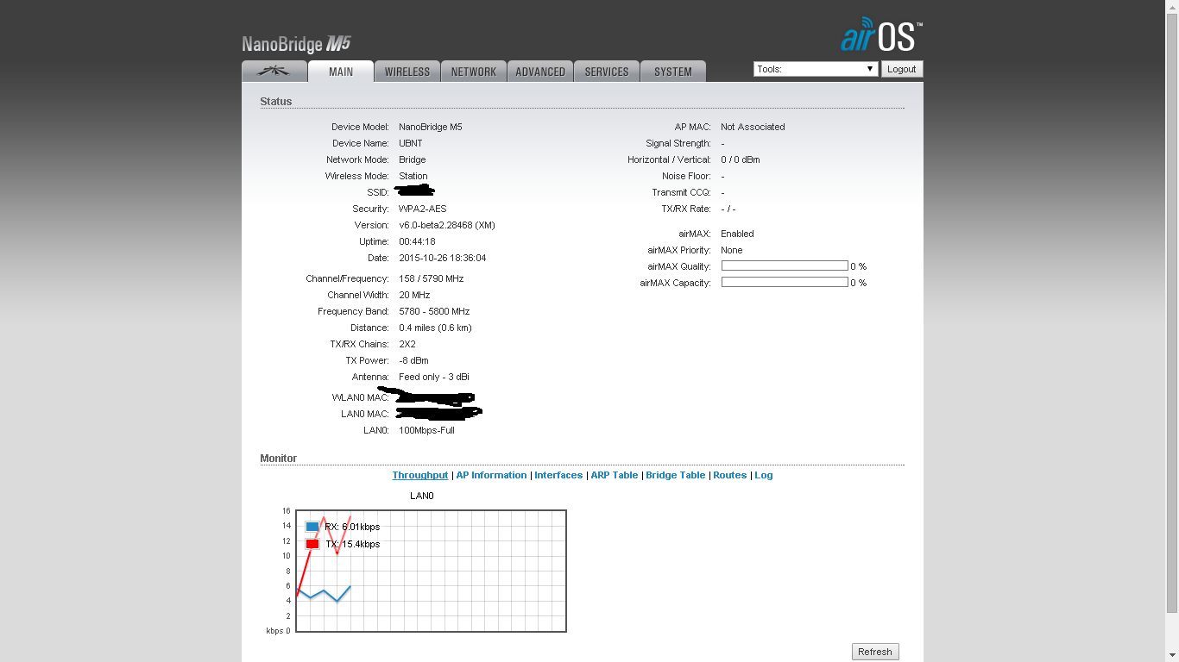Open the Log link
1179x662 pixels.
coord(764,475)
